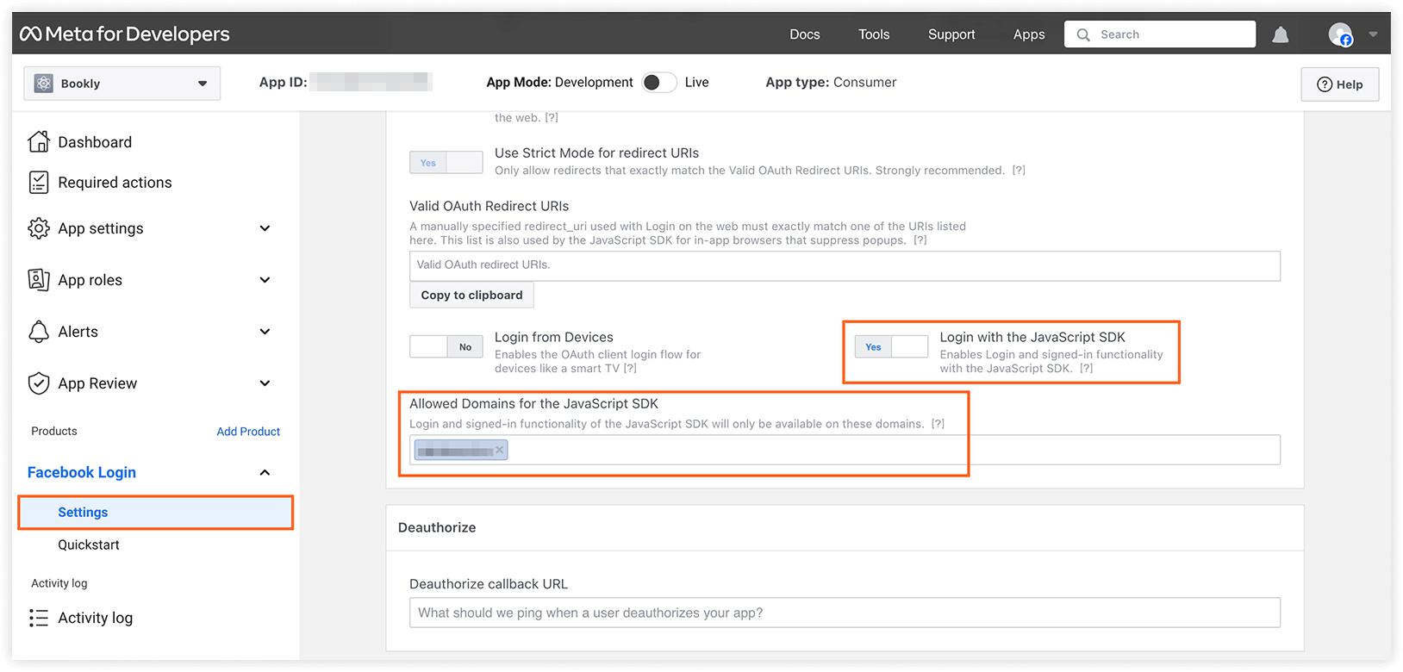Expand the App roles section
This screenshot has height=672, width=1403.
pyautogui.click(x=265, y=280)
